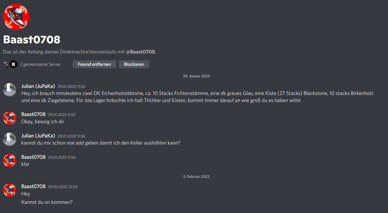The height and width of the screenshot is (213, 388).
Task: Open Julian's avatar on the 11:56 message
Action: (9, 139)
